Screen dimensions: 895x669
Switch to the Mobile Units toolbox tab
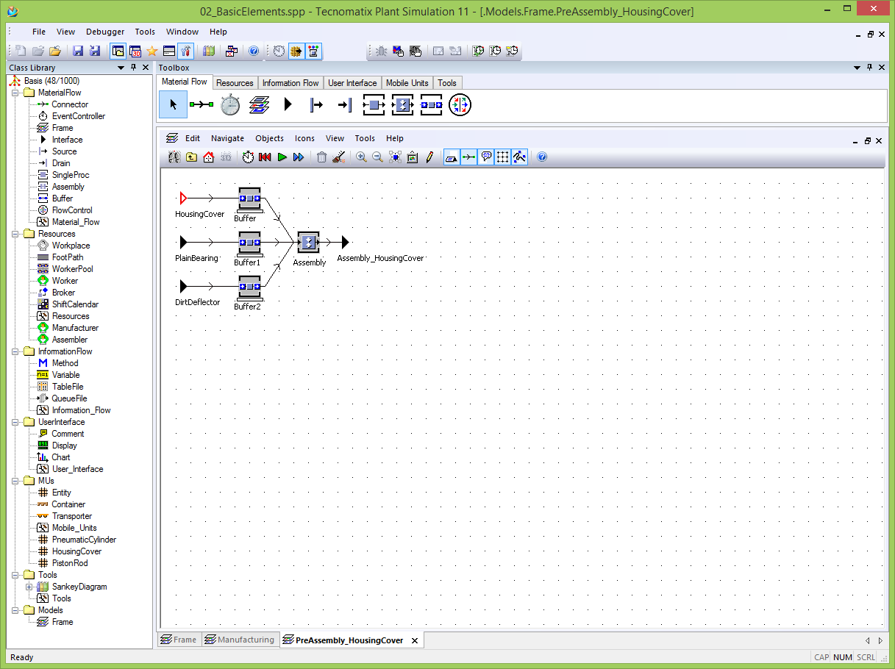tap(407, 83)
